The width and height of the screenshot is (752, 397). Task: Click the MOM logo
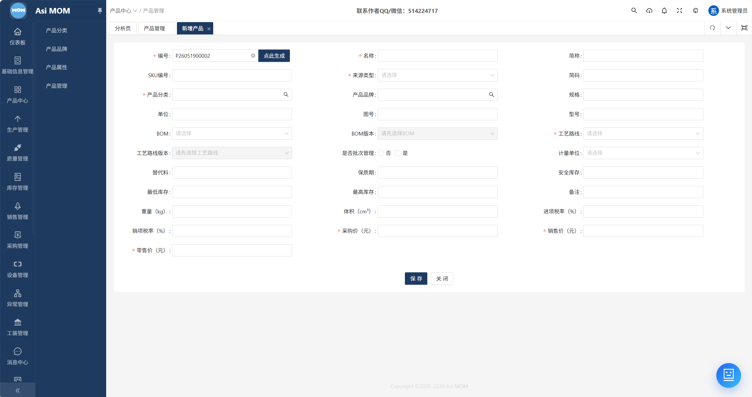[x=18, y=10]
